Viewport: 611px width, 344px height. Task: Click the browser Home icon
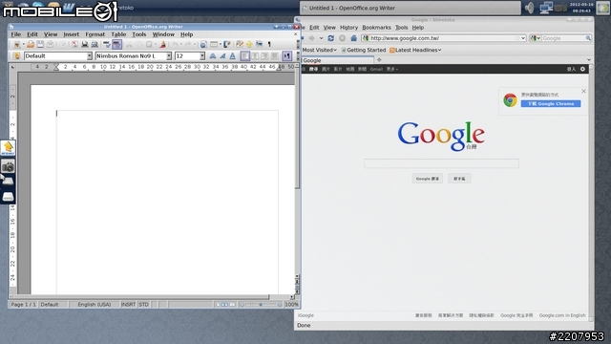pyautogui.click(x=353, y=38)
